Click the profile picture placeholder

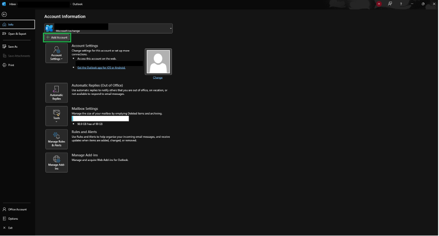(x=158, y=62)
